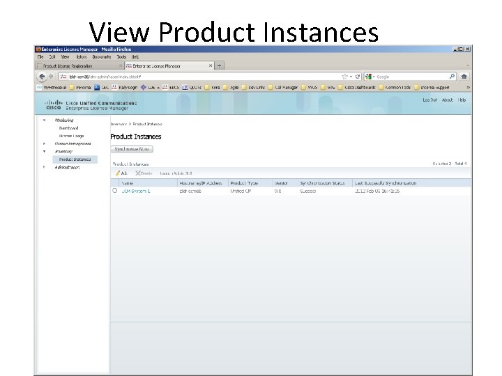
Task: Show more bookmarks with chevron
Action: pyautogui.click(x=468, y=87)
